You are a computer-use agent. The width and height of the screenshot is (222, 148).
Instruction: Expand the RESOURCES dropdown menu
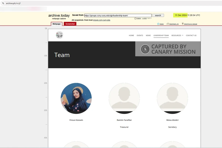coord(177,36)
